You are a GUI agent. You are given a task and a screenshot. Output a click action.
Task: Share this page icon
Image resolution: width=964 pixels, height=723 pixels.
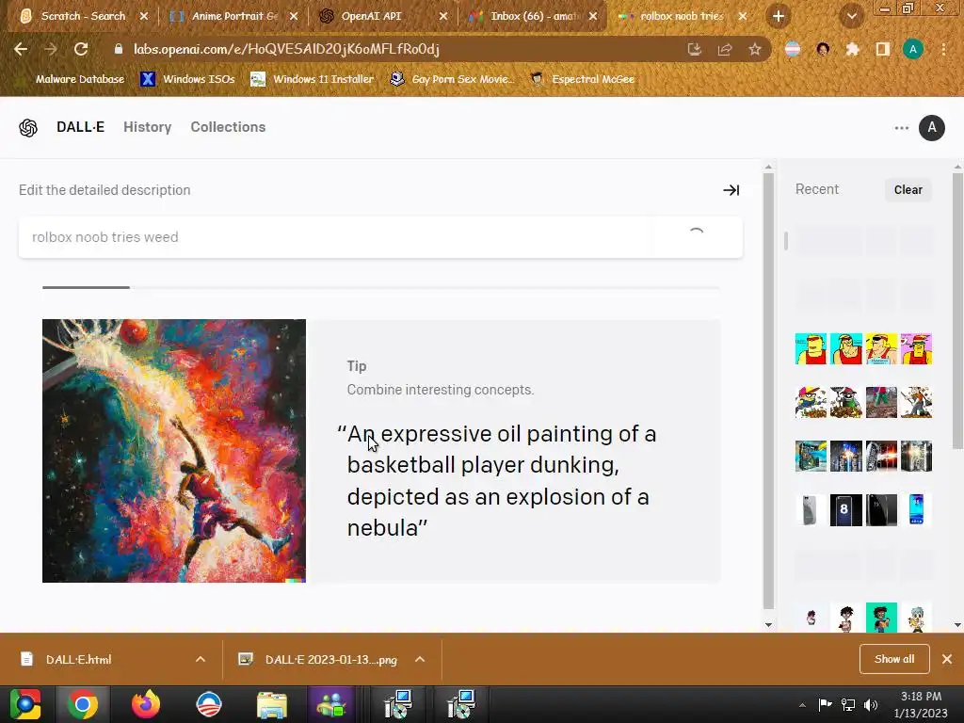point(725,49)
